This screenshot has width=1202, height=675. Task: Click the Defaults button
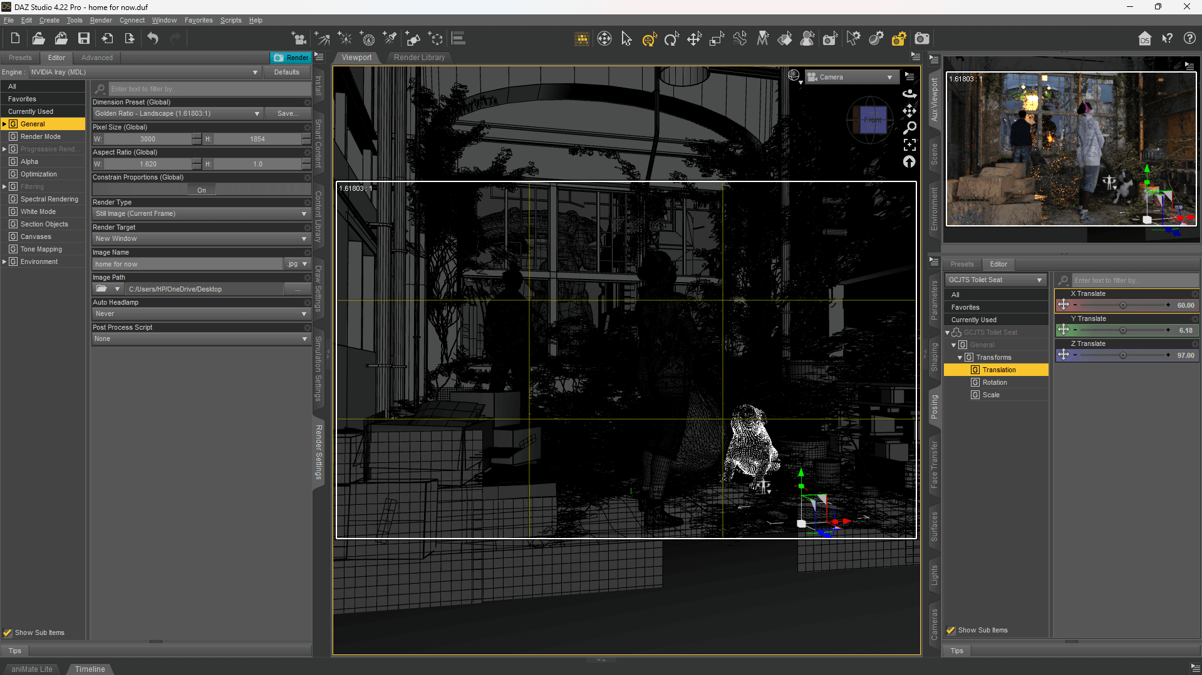(x=286, y=72)
